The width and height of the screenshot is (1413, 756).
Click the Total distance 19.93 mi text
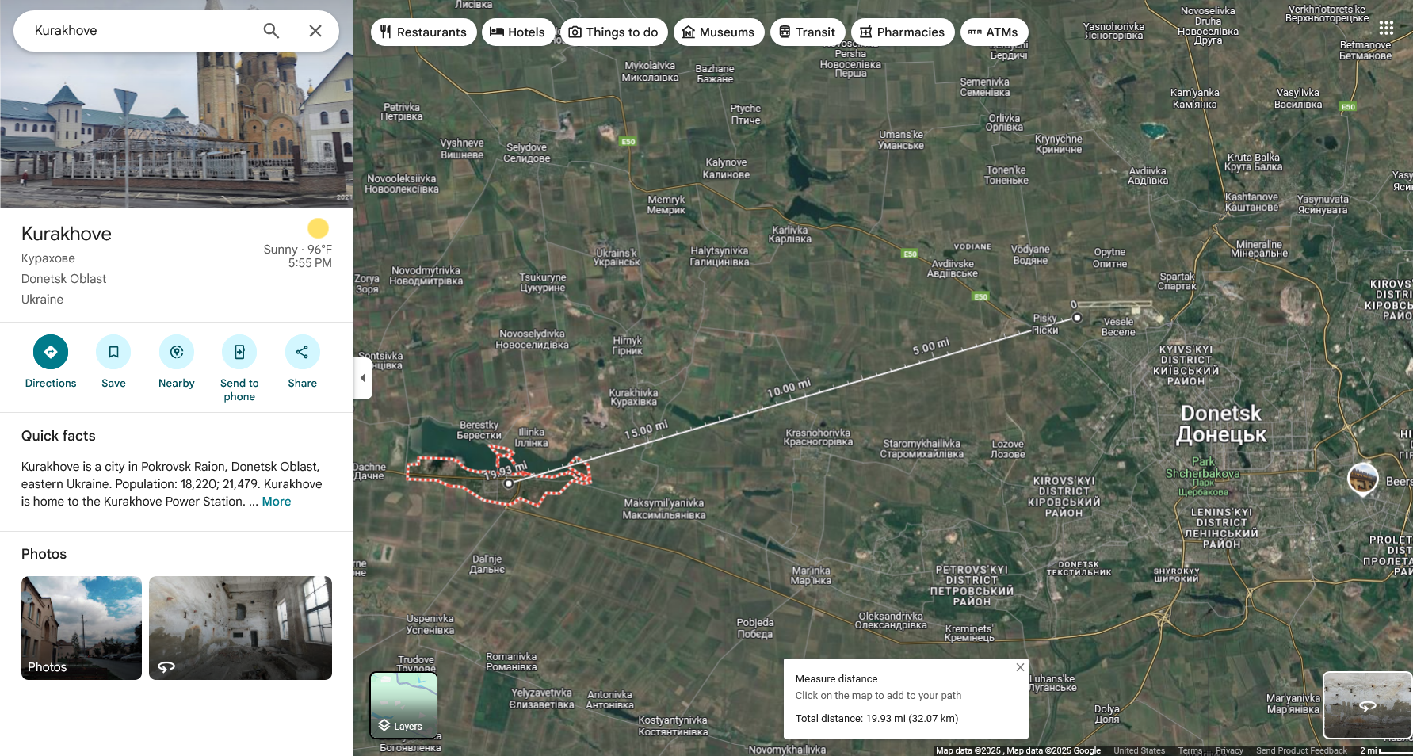click(x=876, y=719)
